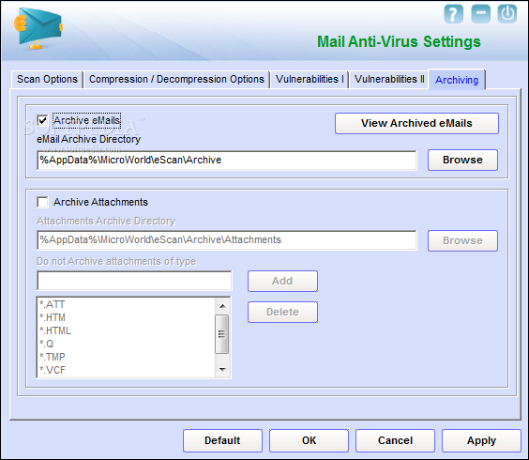This screenshot has height=460, width=529.
Task: Click the Delete attachment type button
Action: coord(282,312)
